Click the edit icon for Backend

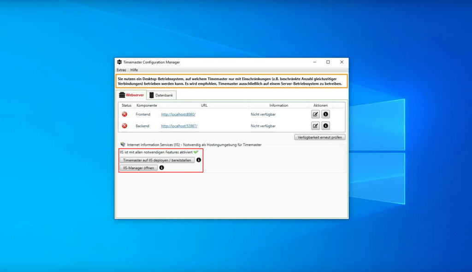[315, 126]
